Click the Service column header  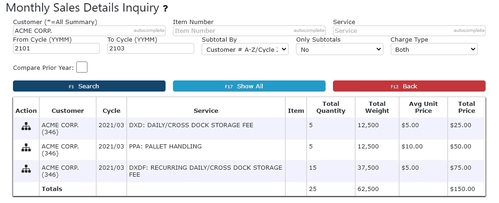(206, 111)
